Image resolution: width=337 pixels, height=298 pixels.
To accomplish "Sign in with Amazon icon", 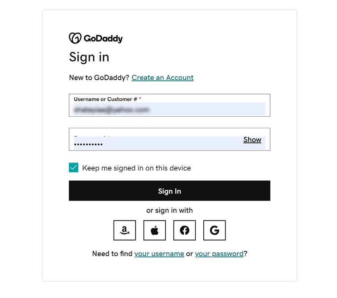I will [125, 230].
